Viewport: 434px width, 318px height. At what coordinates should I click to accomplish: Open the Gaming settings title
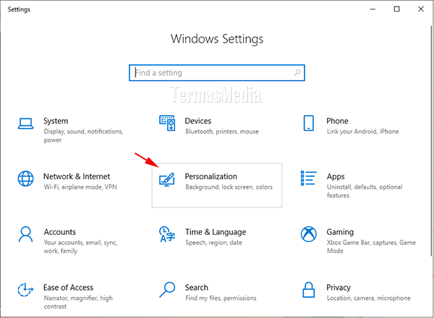pyautogui.click(x=340, y=232)
